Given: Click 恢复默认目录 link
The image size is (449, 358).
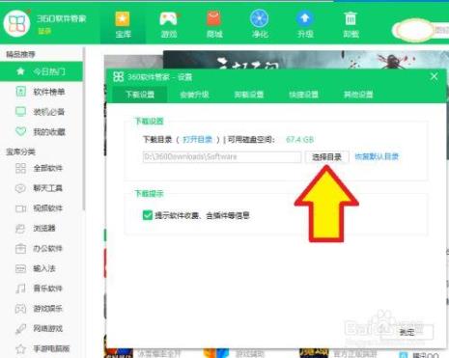Looking at the screenshot, I should point(377,156).
